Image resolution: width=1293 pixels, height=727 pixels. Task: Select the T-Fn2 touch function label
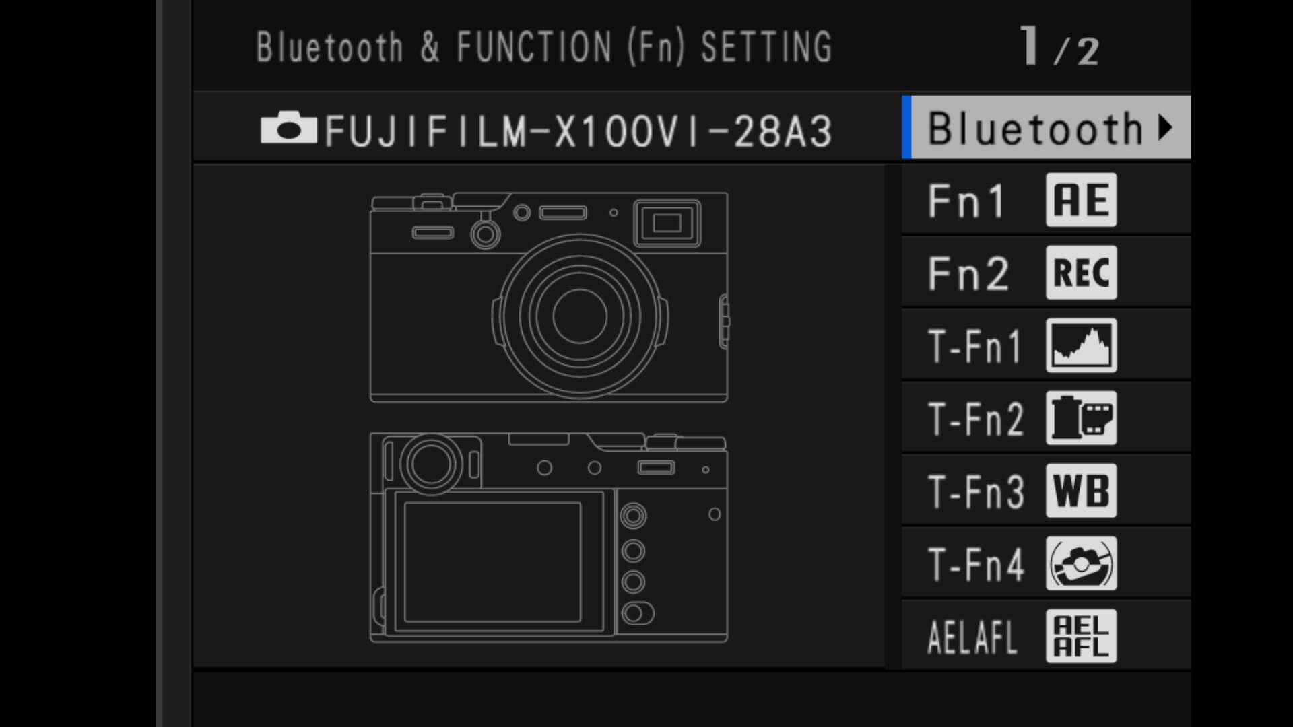point(976,419)
